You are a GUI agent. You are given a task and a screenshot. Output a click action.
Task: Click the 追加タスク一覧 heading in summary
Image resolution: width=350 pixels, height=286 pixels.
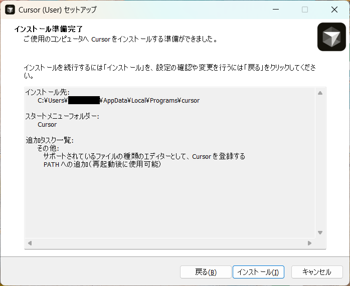pyautogui.click(x=49, y=140)
